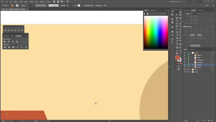Click the Opacity value field
The image size is (216, 122).
tap(69, 6)
